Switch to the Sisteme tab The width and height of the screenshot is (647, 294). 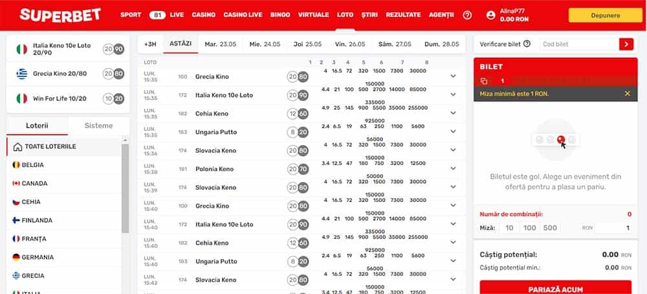click(98, 126)
